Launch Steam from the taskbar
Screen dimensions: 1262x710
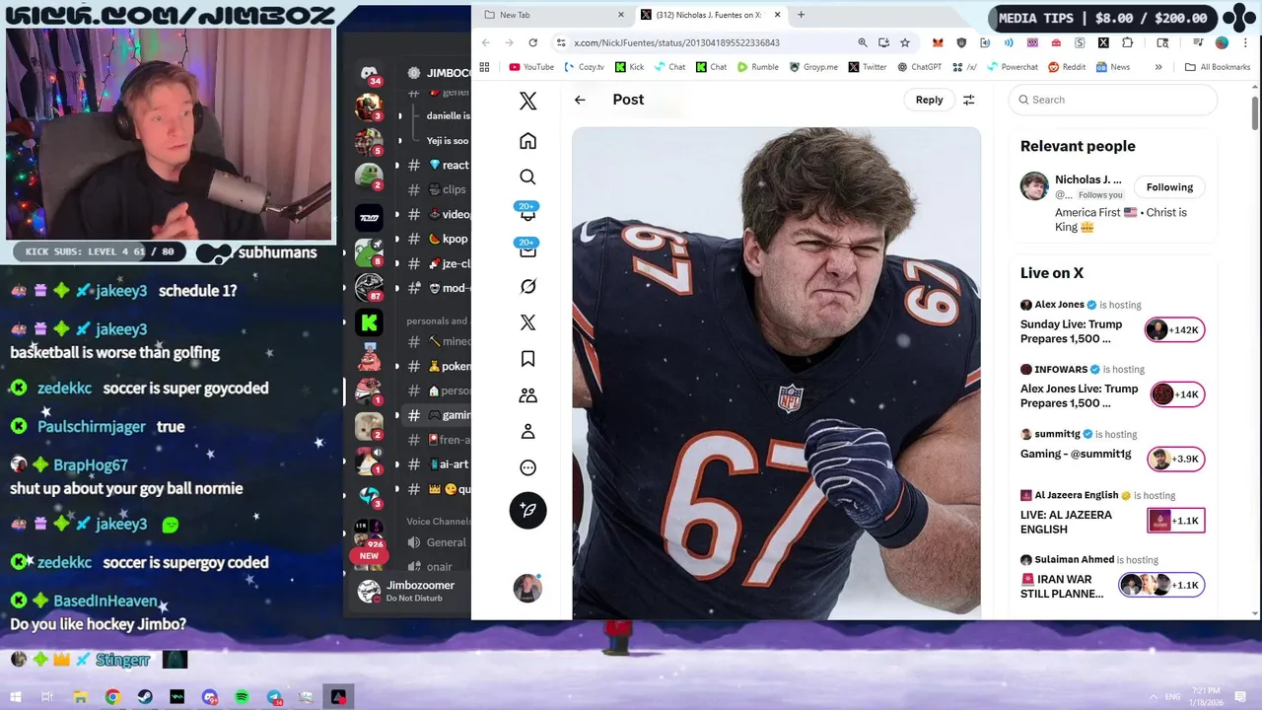click(145, 697)
